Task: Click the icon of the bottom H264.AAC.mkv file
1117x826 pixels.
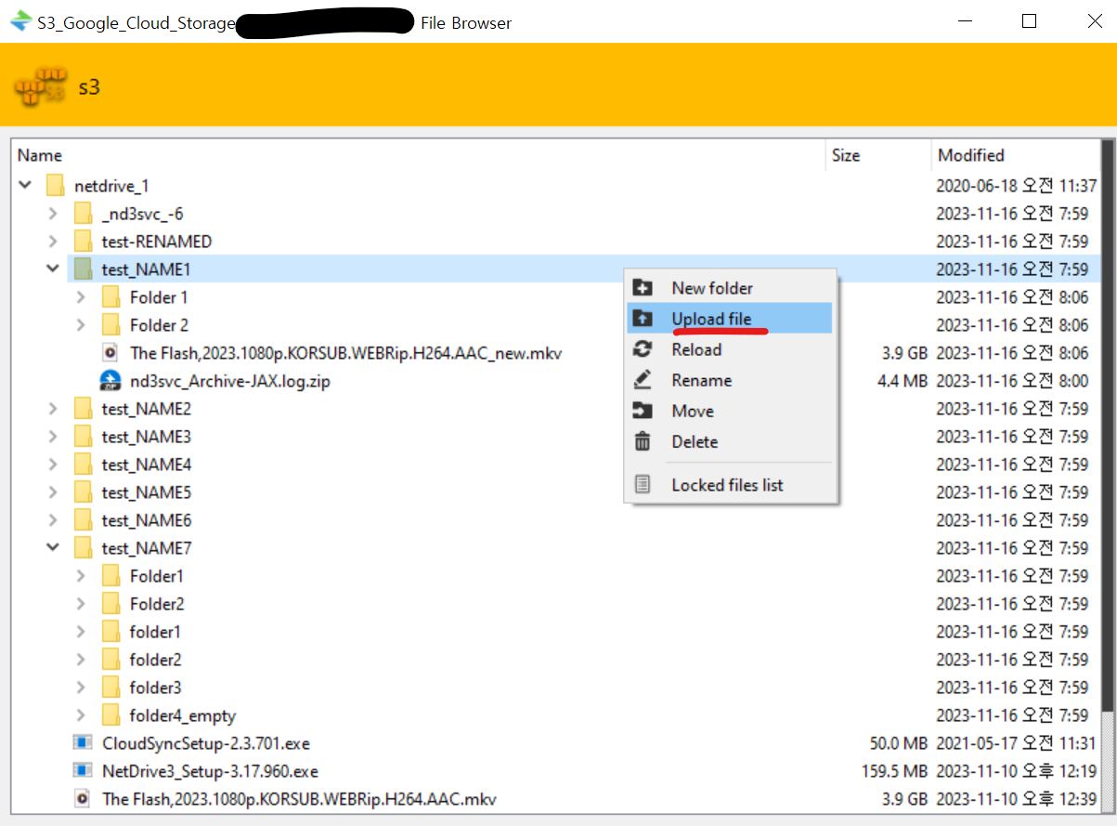Action: click(83, 799)
